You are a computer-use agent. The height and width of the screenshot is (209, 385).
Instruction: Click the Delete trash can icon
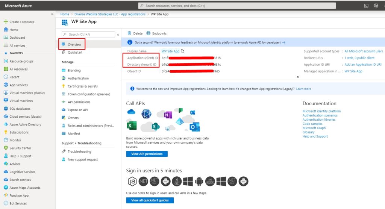click(129, 33)
